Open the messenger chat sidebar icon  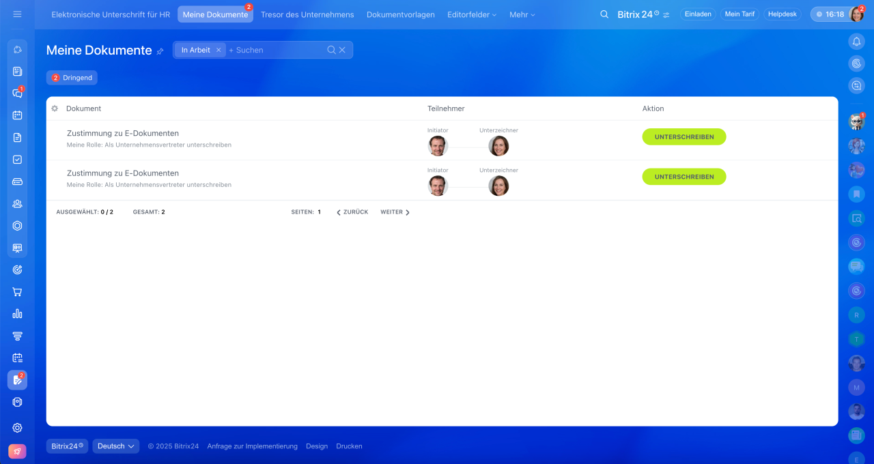pyautogui.click(x=18, y=93)
